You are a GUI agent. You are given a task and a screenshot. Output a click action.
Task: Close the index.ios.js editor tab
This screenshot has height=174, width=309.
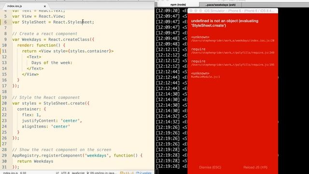(45, 6)
